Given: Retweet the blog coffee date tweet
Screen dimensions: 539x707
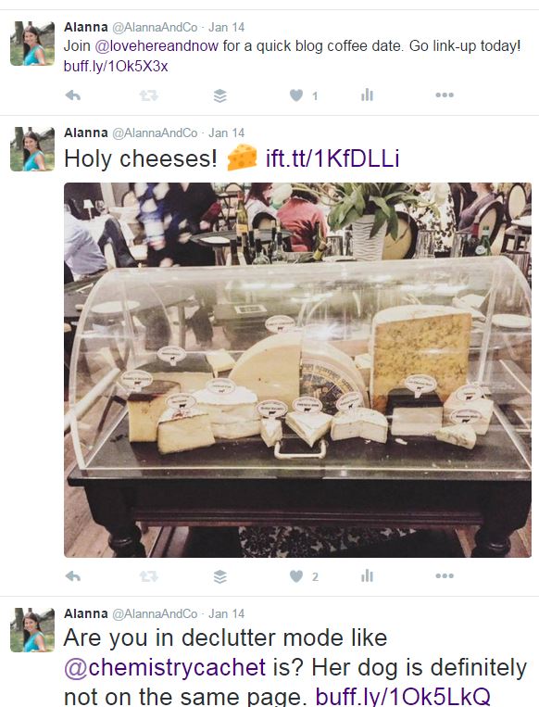Looking at the screenshot, I should click(148, 95).
